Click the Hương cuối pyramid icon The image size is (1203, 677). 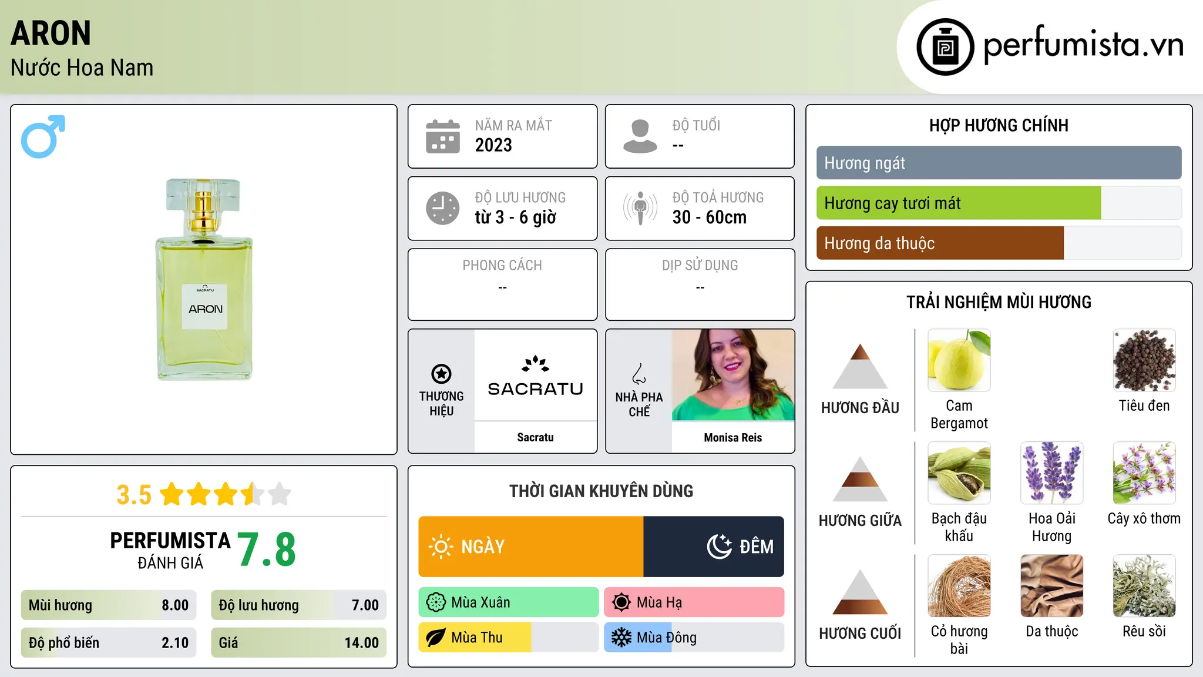(861, 592)
